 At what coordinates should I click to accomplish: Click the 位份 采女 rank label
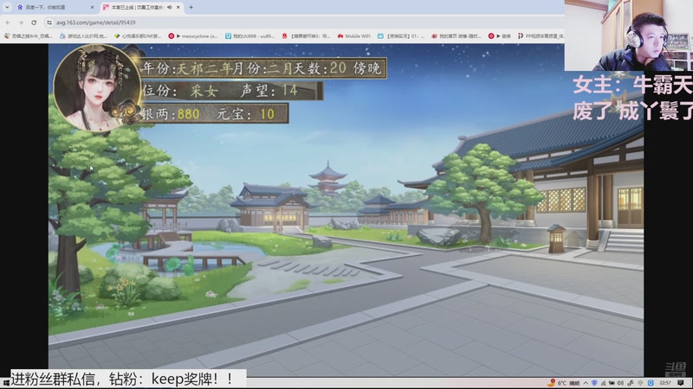pyautogui.click(x=180, y=91)
